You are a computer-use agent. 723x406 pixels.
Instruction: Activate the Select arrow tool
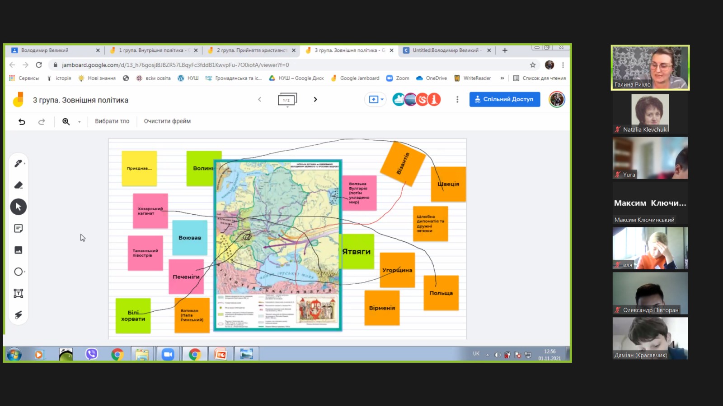coord(18,207)
